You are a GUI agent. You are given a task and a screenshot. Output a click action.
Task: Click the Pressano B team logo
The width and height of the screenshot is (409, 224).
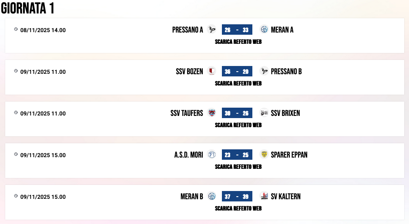264,71
